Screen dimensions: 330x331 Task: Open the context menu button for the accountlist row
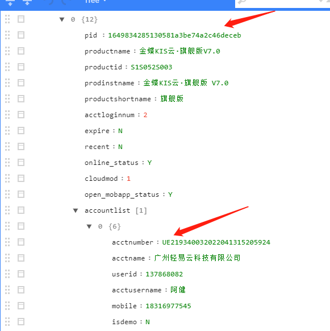21,210
